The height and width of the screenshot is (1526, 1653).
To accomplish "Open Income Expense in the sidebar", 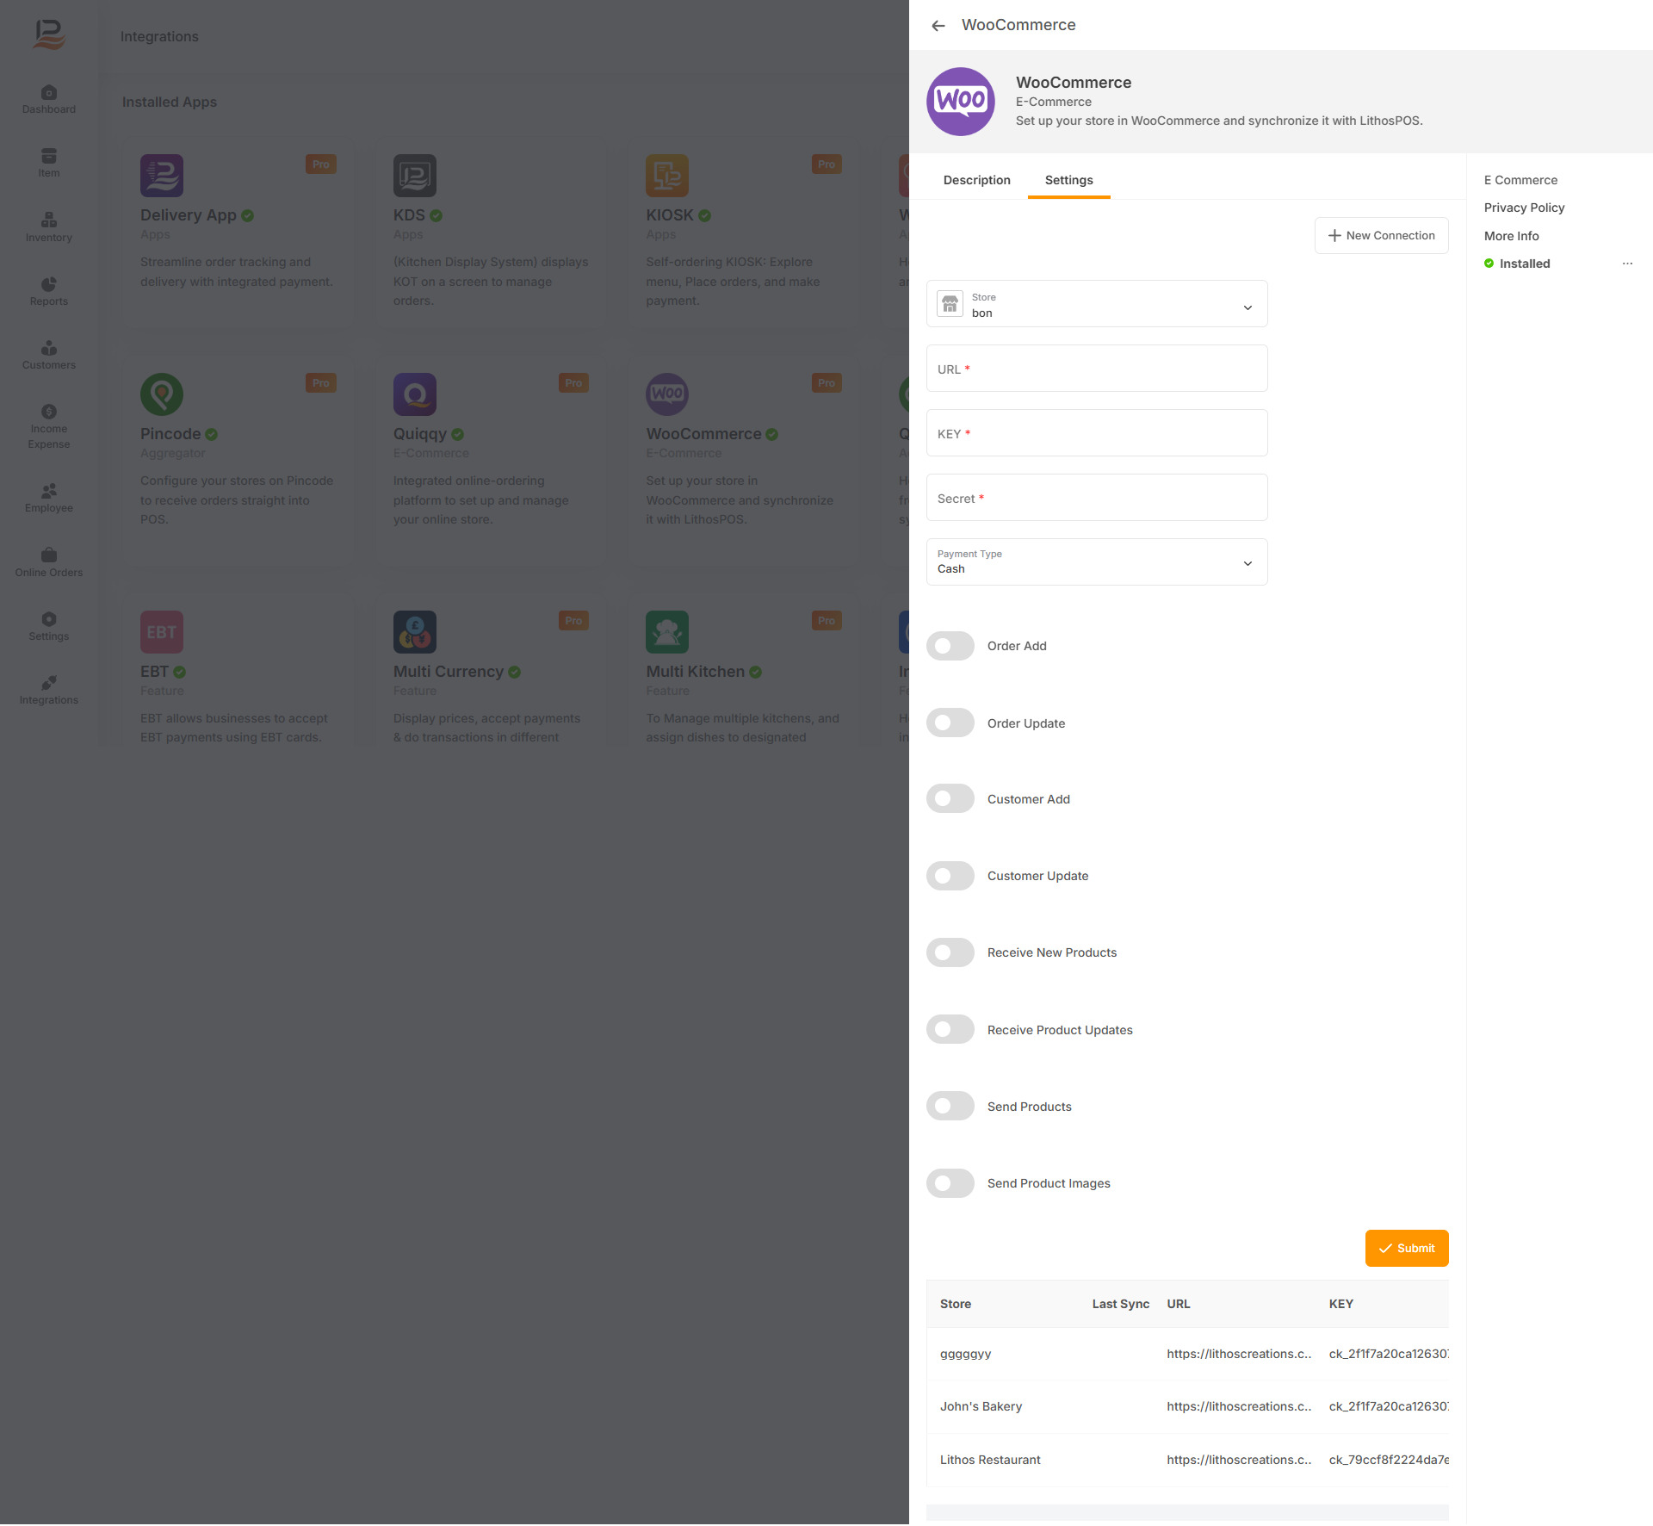I will pyautogui.click(x=49, y=426).
